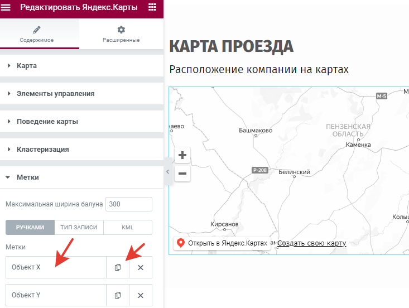This screenshot has width=409, height=308.
Task: Select the Ручками marker source option
Action: [30, 228]
